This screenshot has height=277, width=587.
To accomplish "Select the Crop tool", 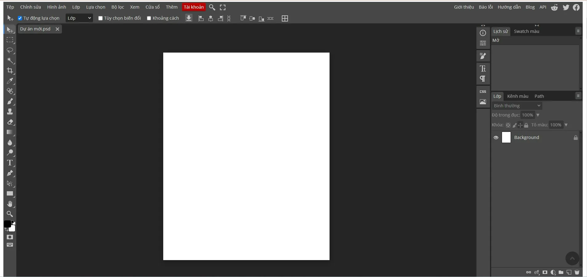I will coord(10,70).
